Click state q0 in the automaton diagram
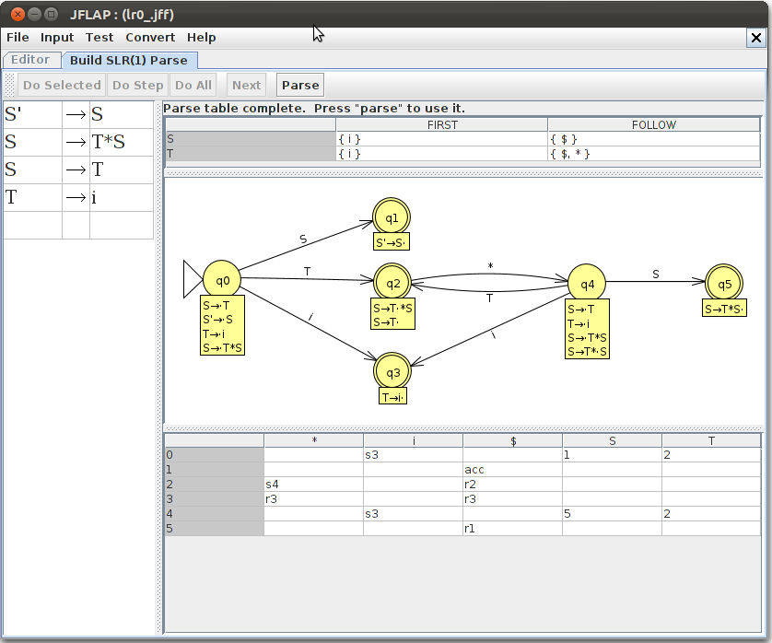The image size is (772, 643). (x=221, y=279)
